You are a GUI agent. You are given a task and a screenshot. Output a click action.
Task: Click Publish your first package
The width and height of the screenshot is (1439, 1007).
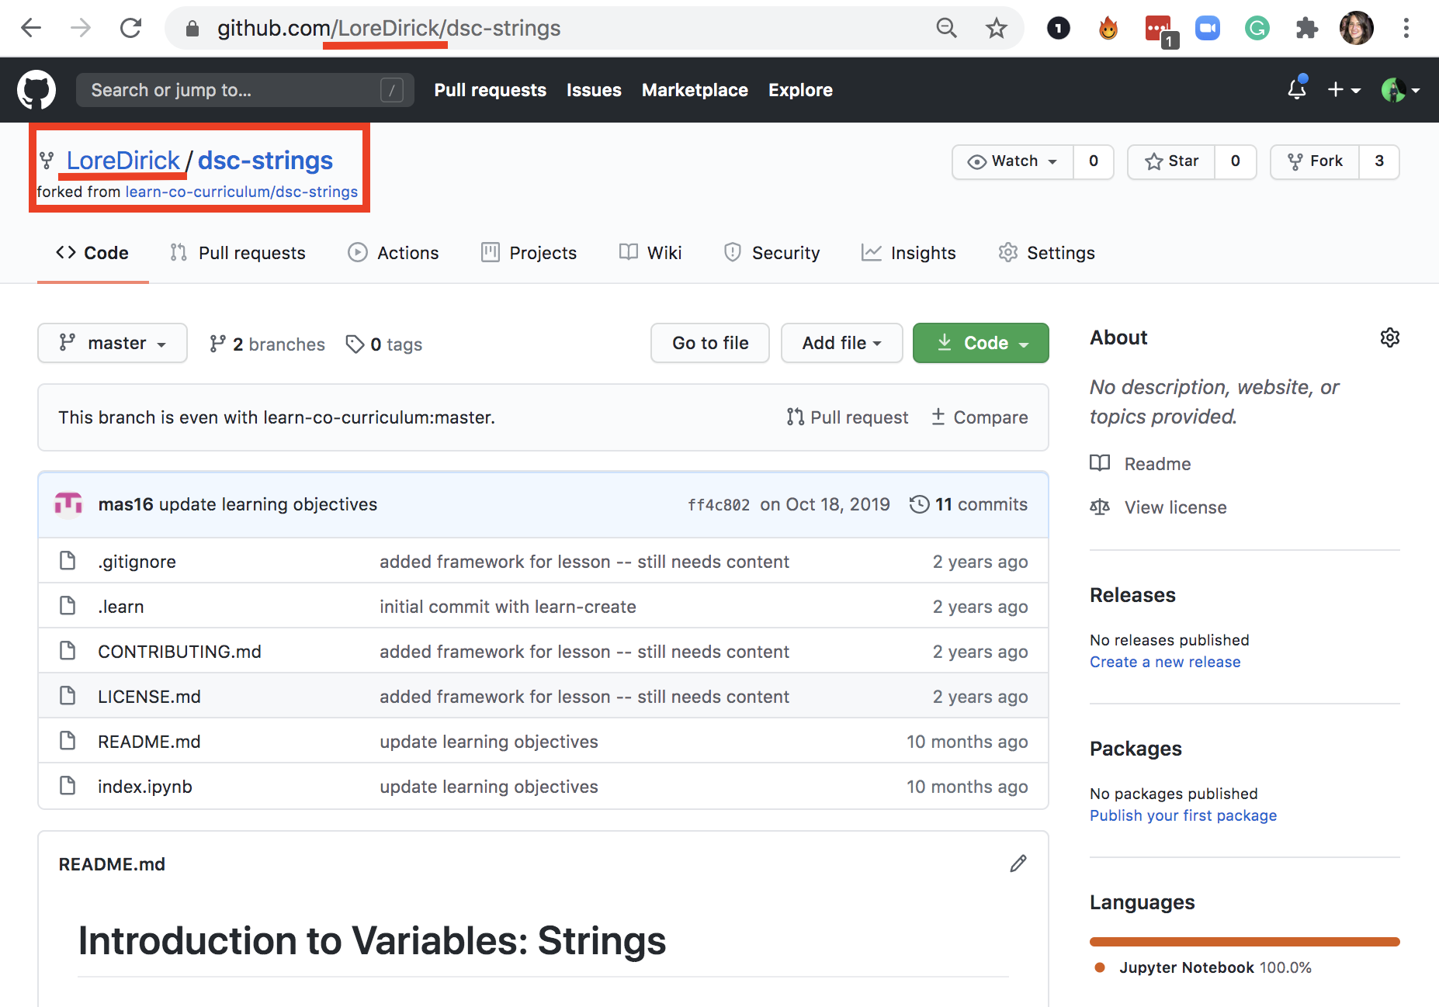tap(1183, 815)
